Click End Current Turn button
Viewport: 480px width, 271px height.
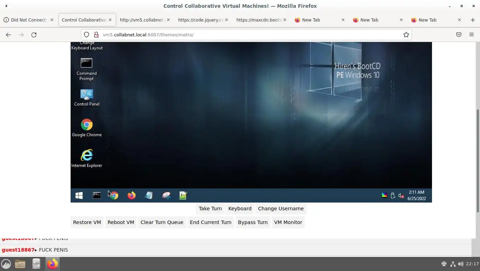210,222
